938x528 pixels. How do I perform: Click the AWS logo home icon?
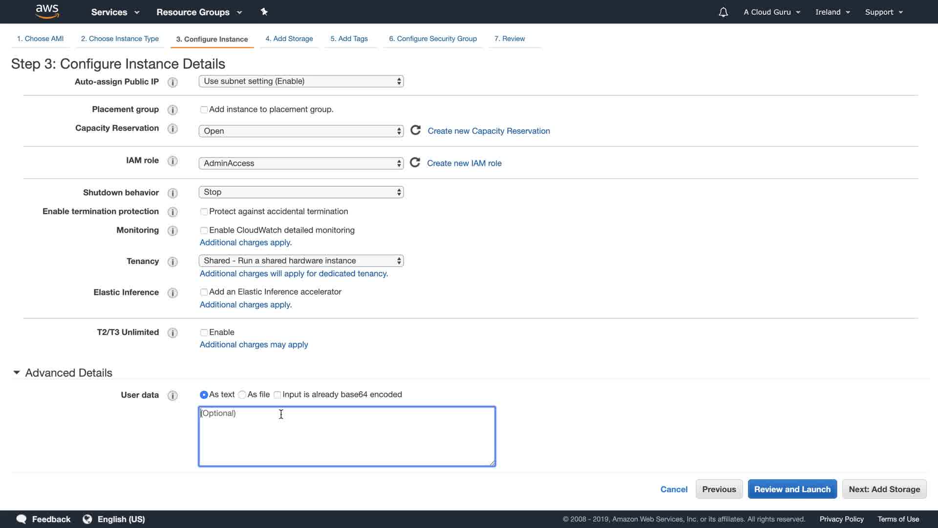(x=47, y=11)
